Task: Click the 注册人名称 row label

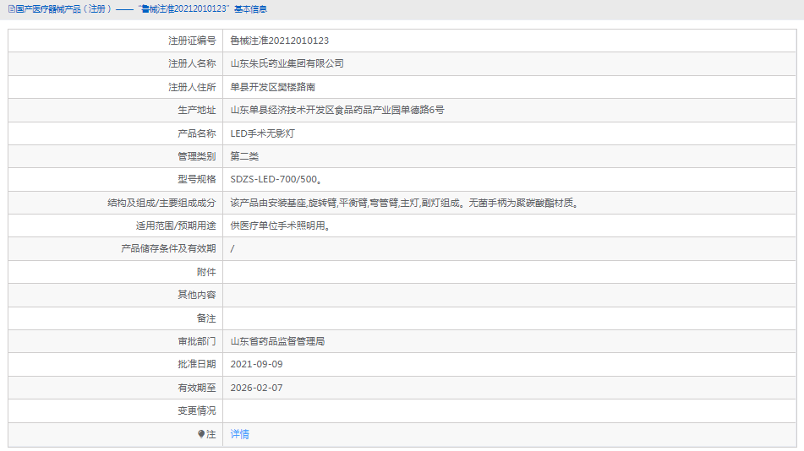Action: pos(192,63)
